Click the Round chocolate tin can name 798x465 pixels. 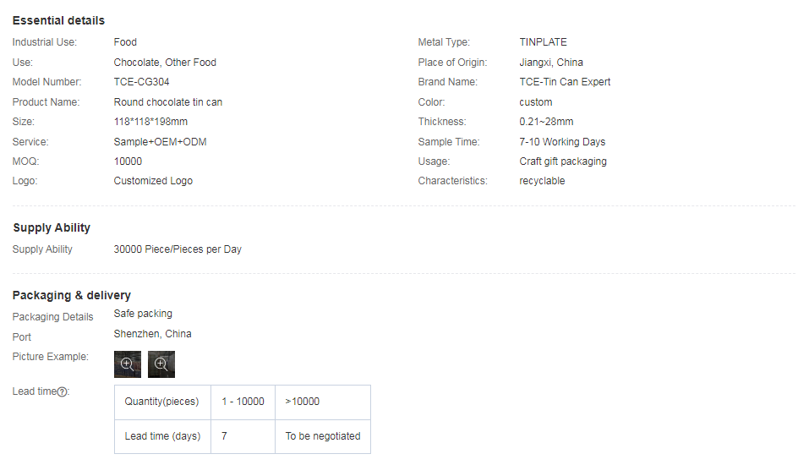(x=168, y=102)
